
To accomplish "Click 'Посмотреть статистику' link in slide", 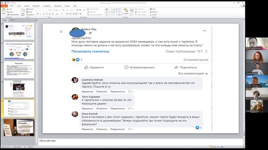I will click(x=90, y=51).
